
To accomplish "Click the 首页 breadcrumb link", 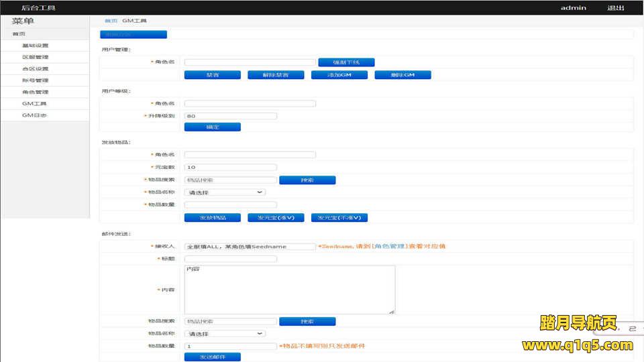I will point(111,21).
